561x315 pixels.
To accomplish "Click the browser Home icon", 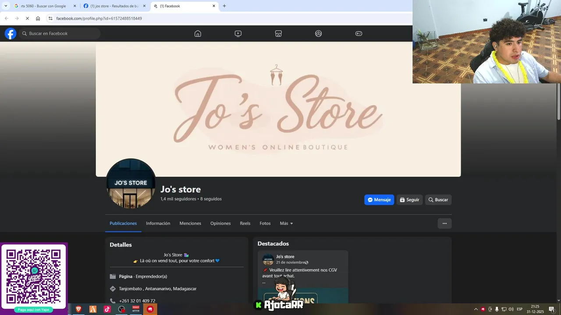I will click(38, 18).
